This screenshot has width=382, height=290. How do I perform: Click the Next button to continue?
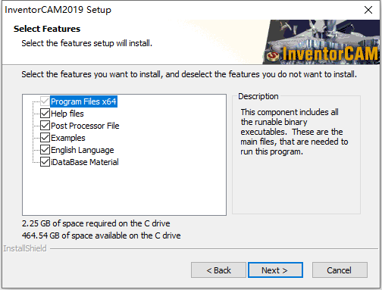[275, 270]
